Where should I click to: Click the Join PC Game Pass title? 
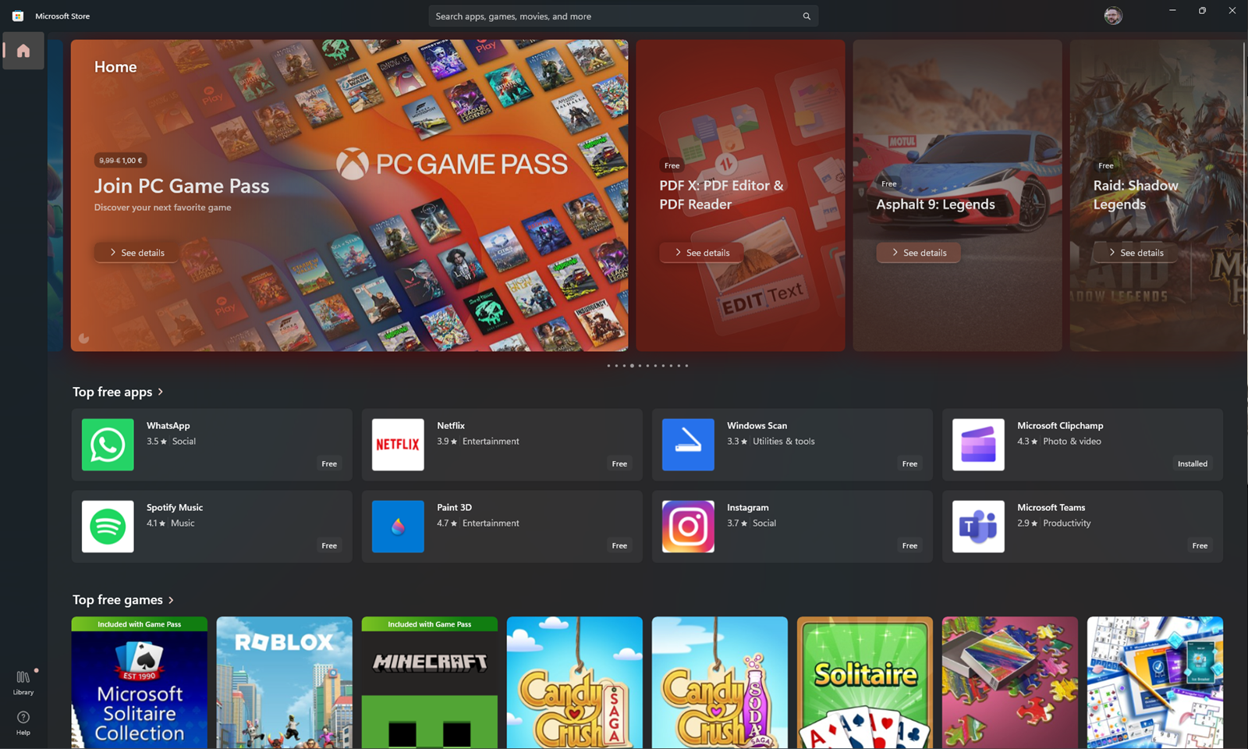coord(182,186)
